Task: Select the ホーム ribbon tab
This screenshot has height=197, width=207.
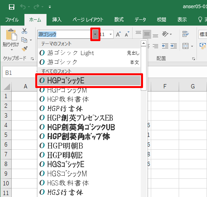Action: click(35, 20)
